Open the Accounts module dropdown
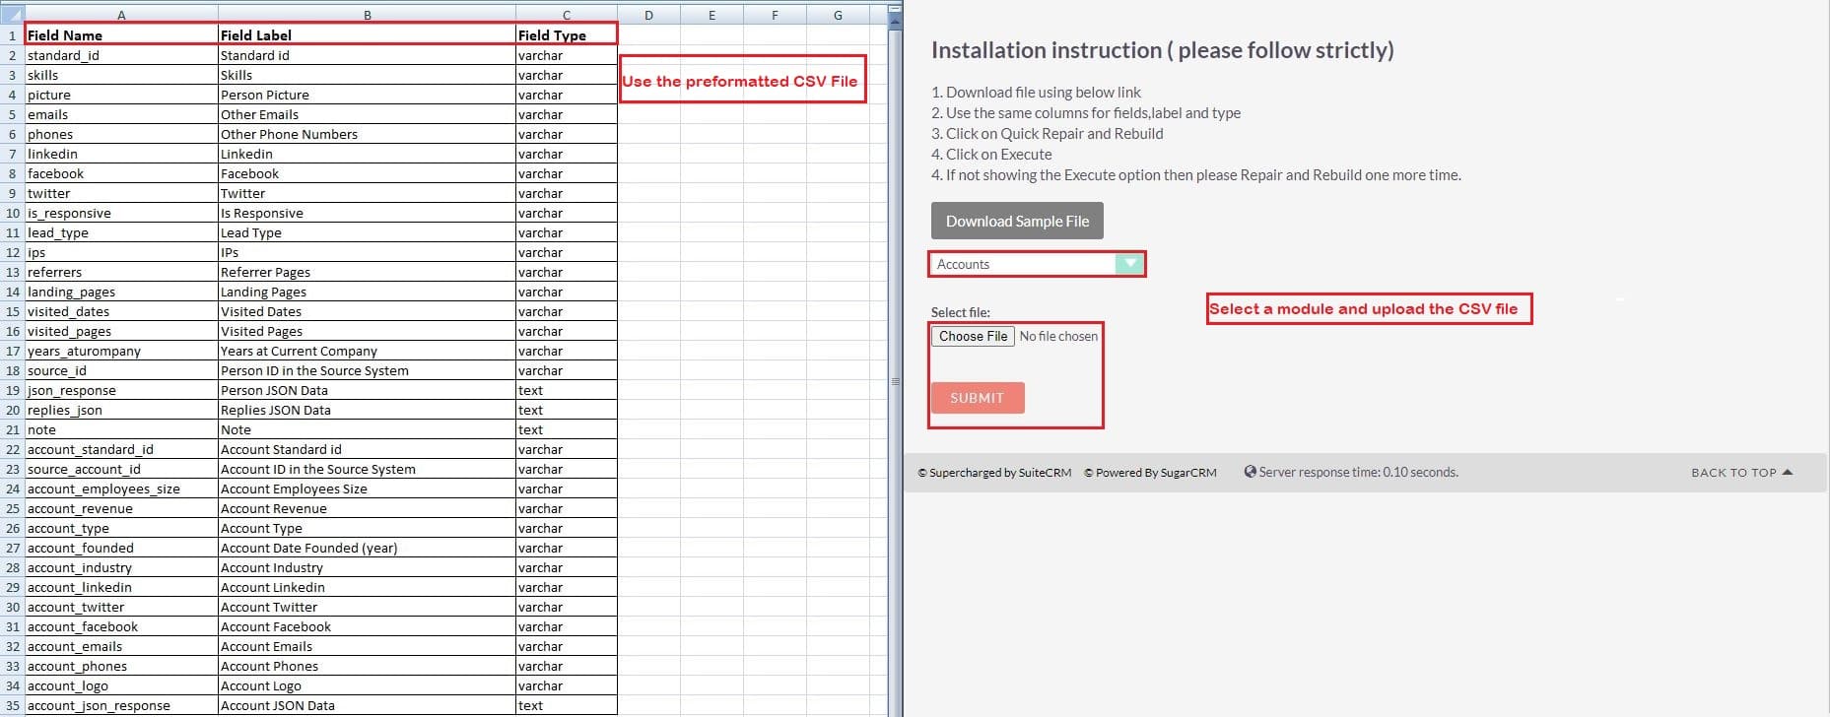Screen dimensions: 1830x717 (1037, 264)
